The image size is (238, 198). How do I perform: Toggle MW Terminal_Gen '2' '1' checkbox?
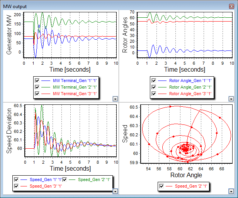pos(37,87)
